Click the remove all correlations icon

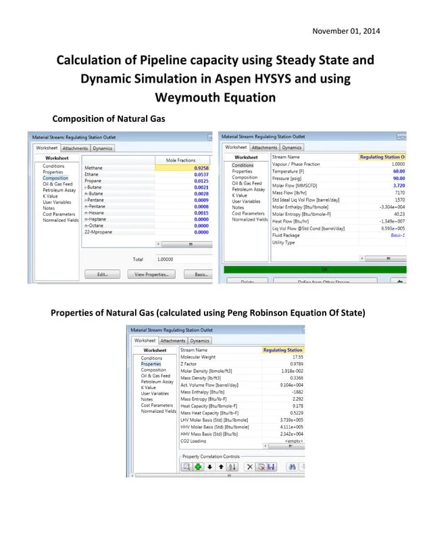coord(261,467)
